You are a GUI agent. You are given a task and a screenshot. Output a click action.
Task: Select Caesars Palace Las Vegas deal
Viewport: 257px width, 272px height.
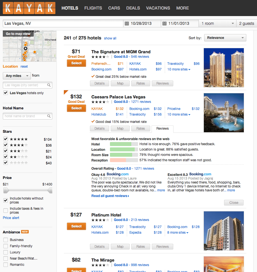[x=76, y=108]
